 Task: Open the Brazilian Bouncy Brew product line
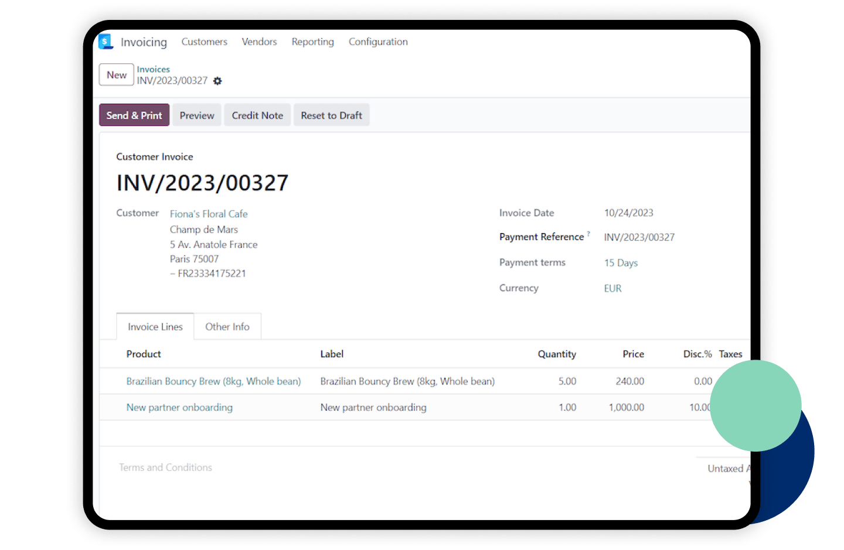pos(213,381)
